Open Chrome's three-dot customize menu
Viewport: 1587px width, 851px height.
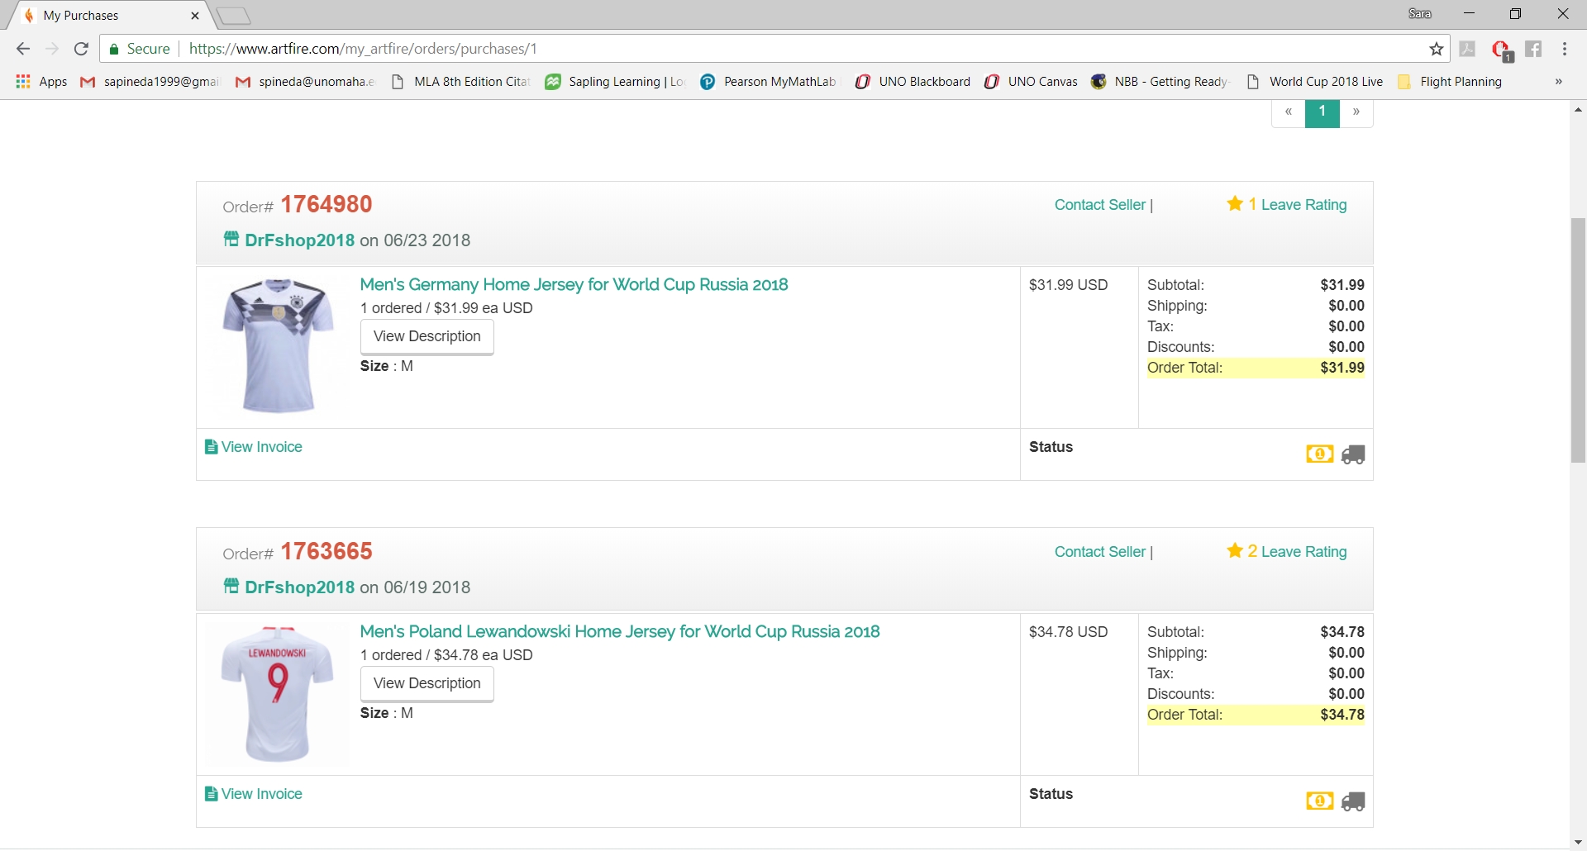[1566, 49]
